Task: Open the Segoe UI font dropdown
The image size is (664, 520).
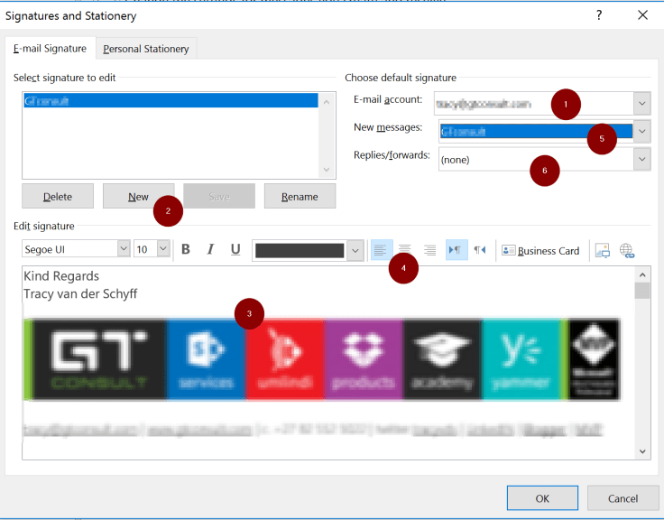Action: pos(124,249)
